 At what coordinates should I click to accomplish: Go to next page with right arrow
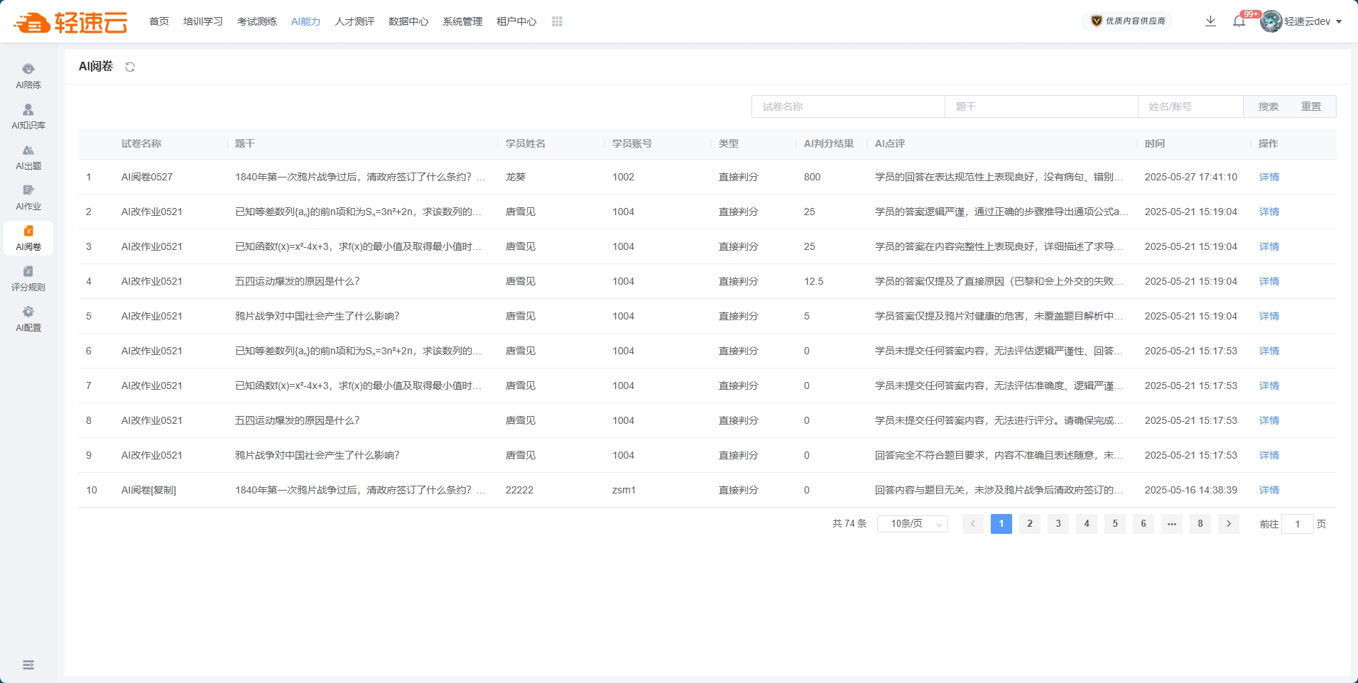pyautogui.click(x=1229, y=524)
